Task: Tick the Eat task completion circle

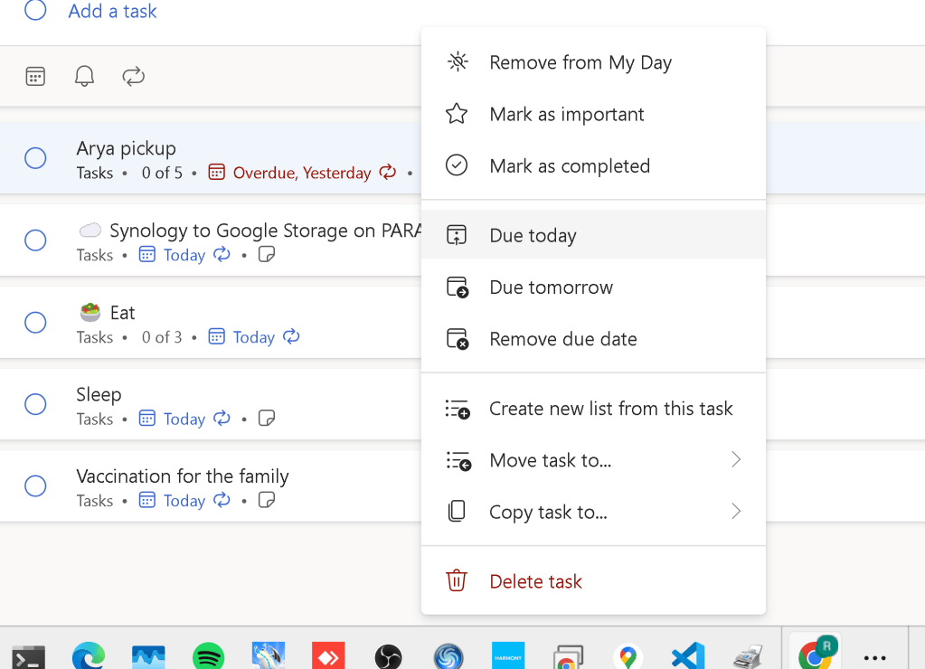Action: [x=35, y=322]
